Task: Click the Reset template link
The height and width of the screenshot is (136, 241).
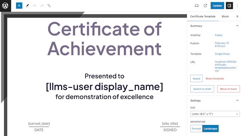Action: pos(215,79)
